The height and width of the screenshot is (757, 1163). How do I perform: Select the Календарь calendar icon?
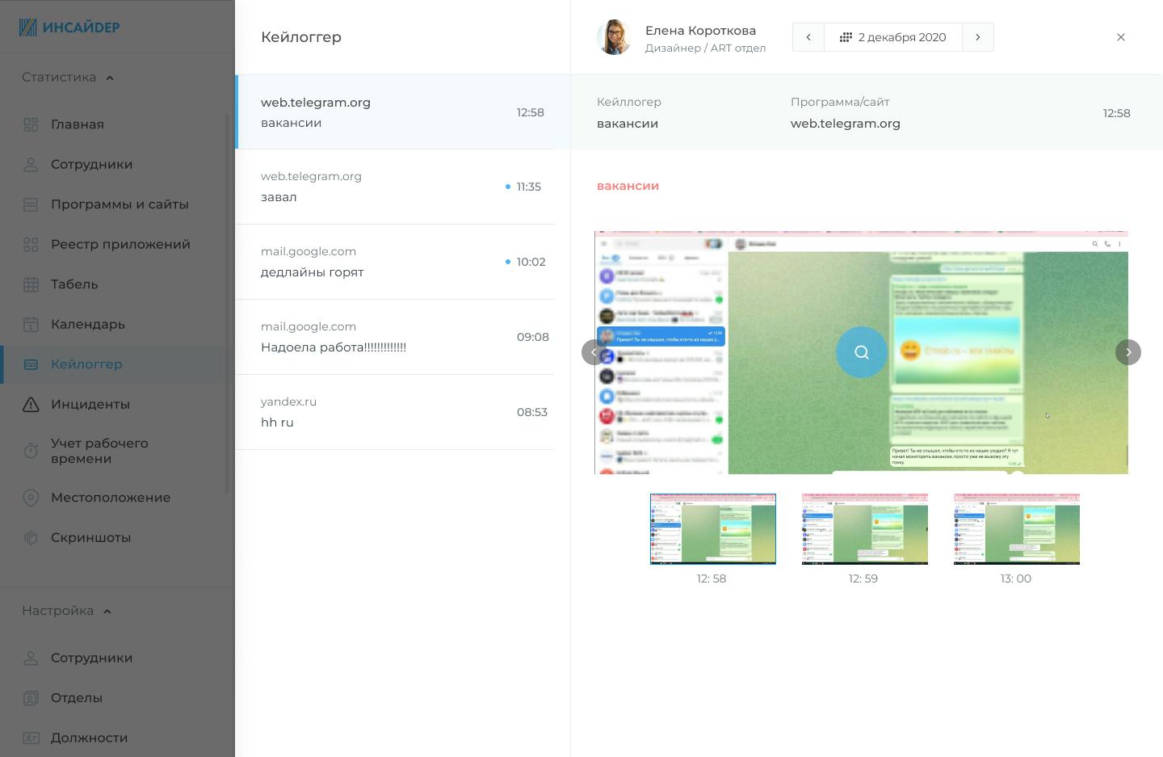pyautogui.click(x=31, y=325)
